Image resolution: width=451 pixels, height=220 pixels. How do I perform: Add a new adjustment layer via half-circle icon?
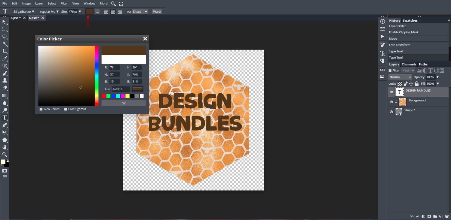[423, 216]
